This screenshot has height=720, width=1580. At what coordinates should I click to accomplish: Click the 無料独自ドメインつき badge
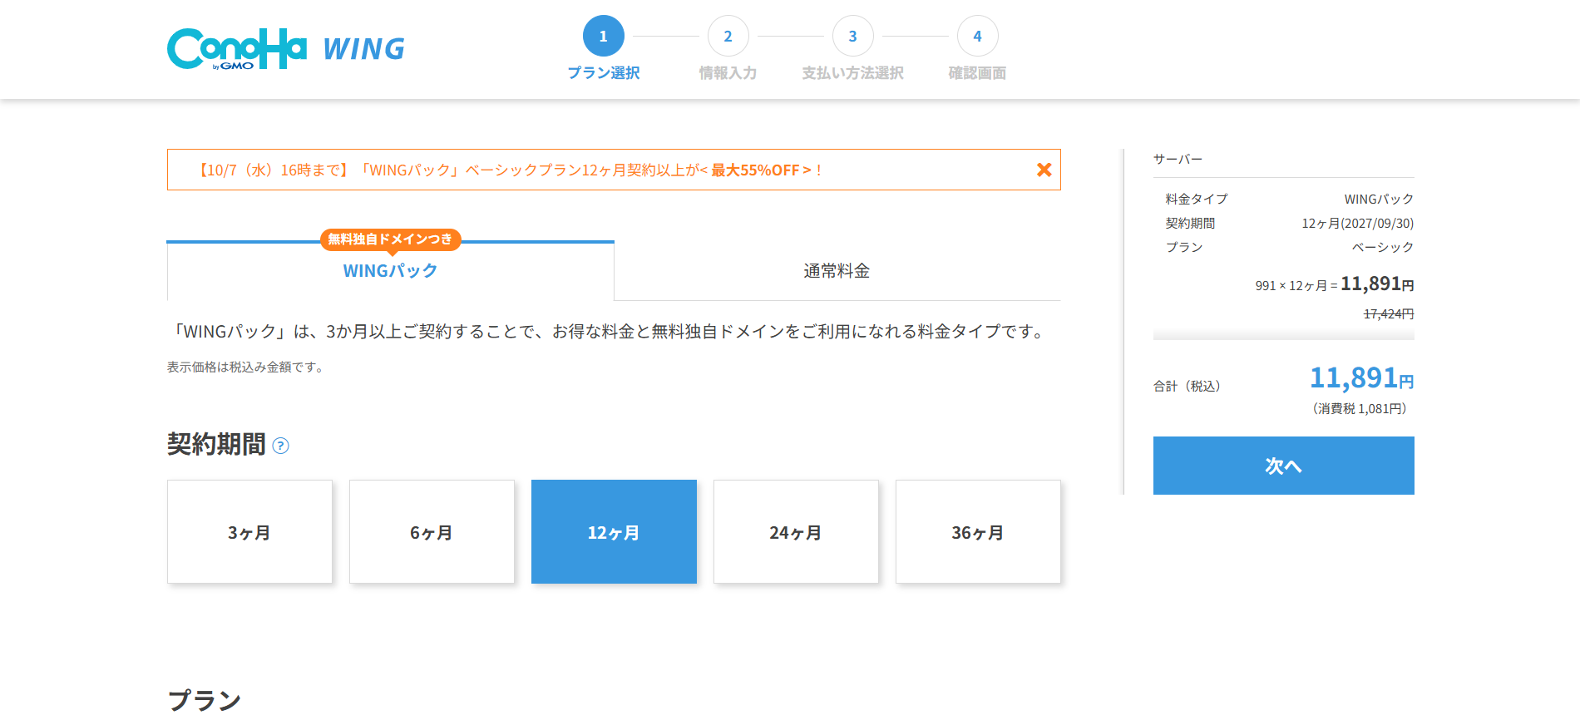391,239
